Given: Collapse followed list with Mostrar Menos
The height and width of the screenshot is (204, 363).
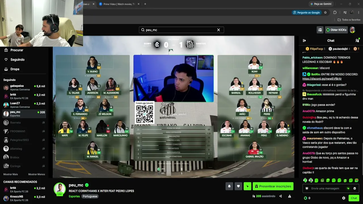Looking at the screenshot, I should tap(37, 174).
